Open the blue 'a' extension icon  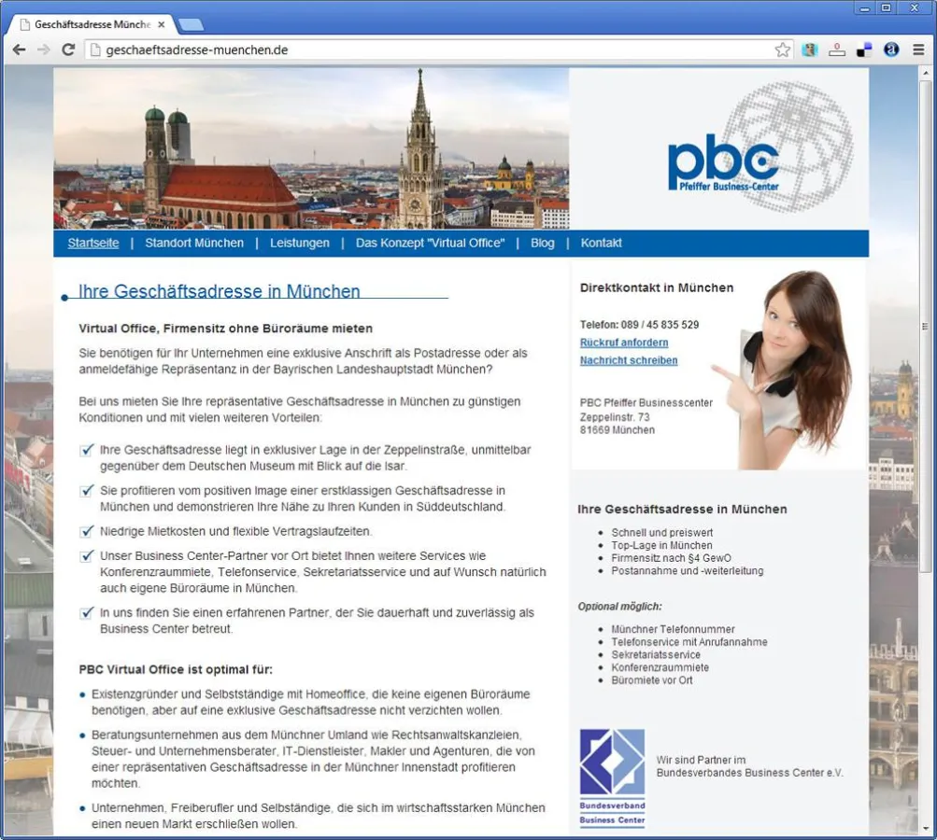coord(888,49)
